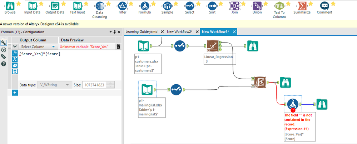The height and width of the screenshot is (144, 357).
Task: Open the Data type V_WString dropdown
Action: [x=55, y=85]
